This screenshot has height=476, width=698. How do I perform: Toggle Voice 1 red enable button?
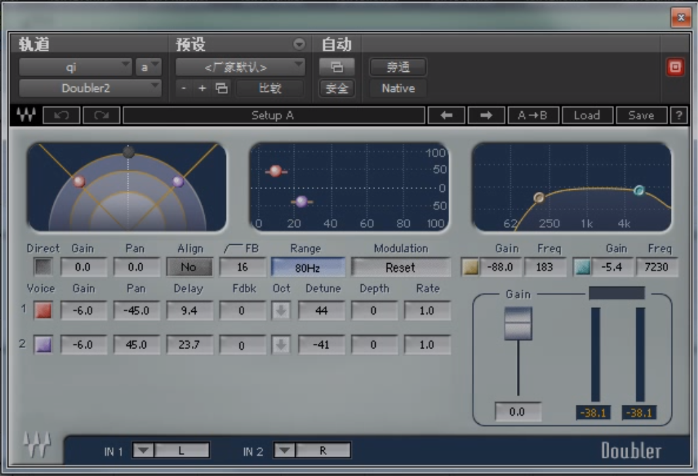coord(43,311)
